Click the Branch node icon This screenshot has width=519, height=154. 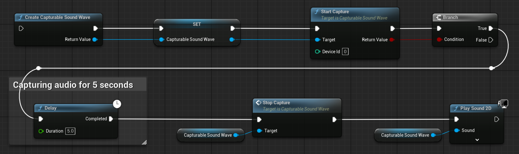click(x=439, y=17)
